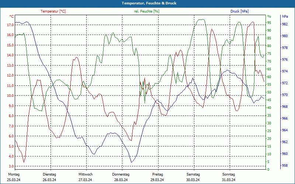Viewport: 295px width, 184px height.
Task: Click the date 27.03.24
Action: [85, 180]
